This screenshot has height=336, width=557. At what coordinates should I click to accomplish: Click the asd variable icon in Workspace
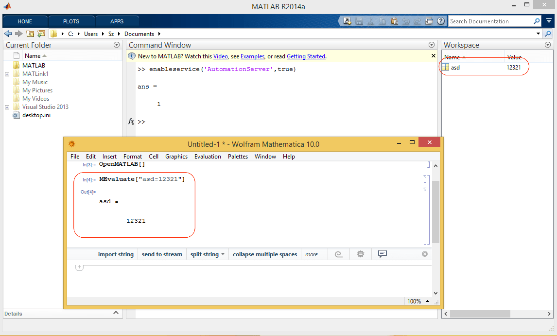pos(446,67)
